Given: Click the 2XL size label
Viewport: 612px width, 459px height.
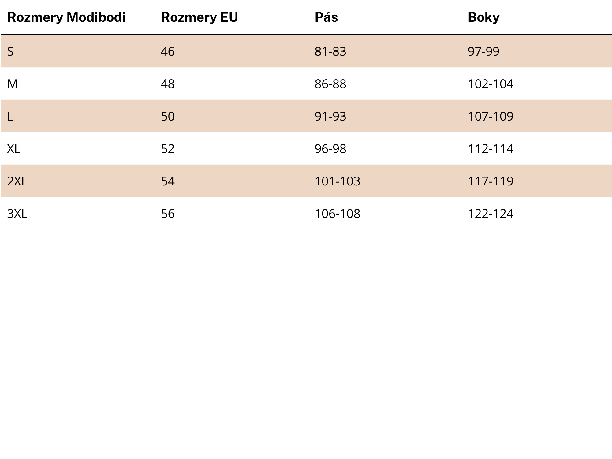Looking at the screenshot, I should pyautogui.click(x=17, y=181).
